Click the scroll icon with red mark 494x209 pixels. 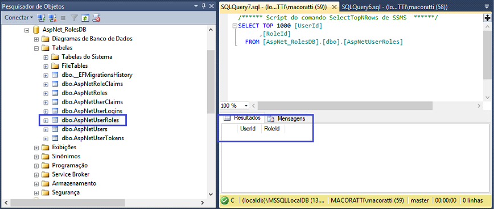[x=96, y=18]
